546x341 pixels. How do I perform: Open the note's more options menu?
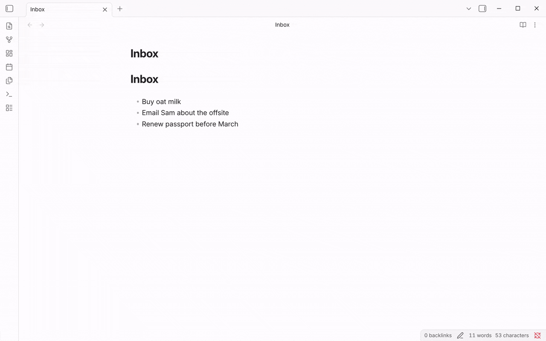535,25
